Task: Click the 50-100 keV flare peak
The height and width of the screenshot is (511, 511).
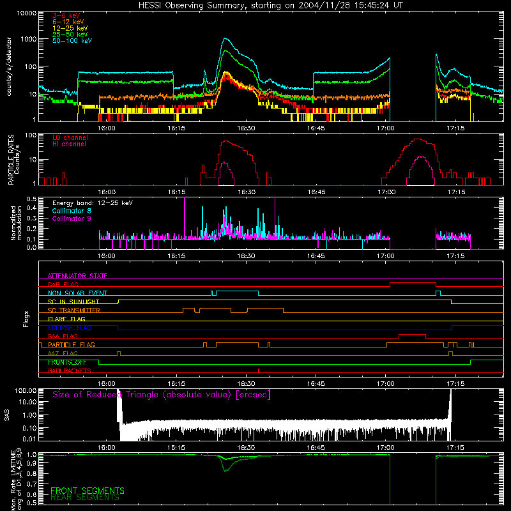Action: pyautogui.click(x=225, y=38)
